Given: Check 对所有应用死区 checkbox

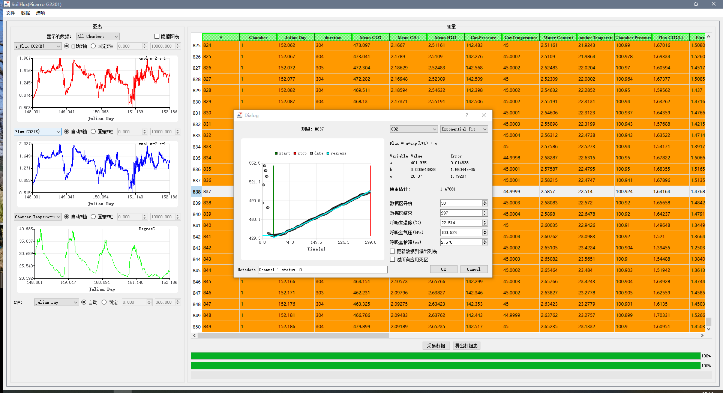Looking at the screenshot, I should coord(393,259).
